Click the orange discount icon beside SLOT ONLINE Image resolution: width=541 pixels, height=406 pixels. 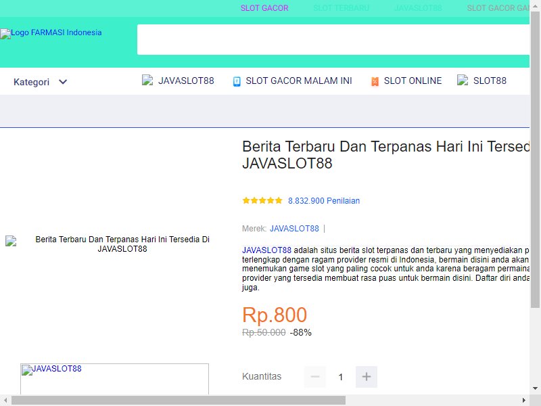375,81
